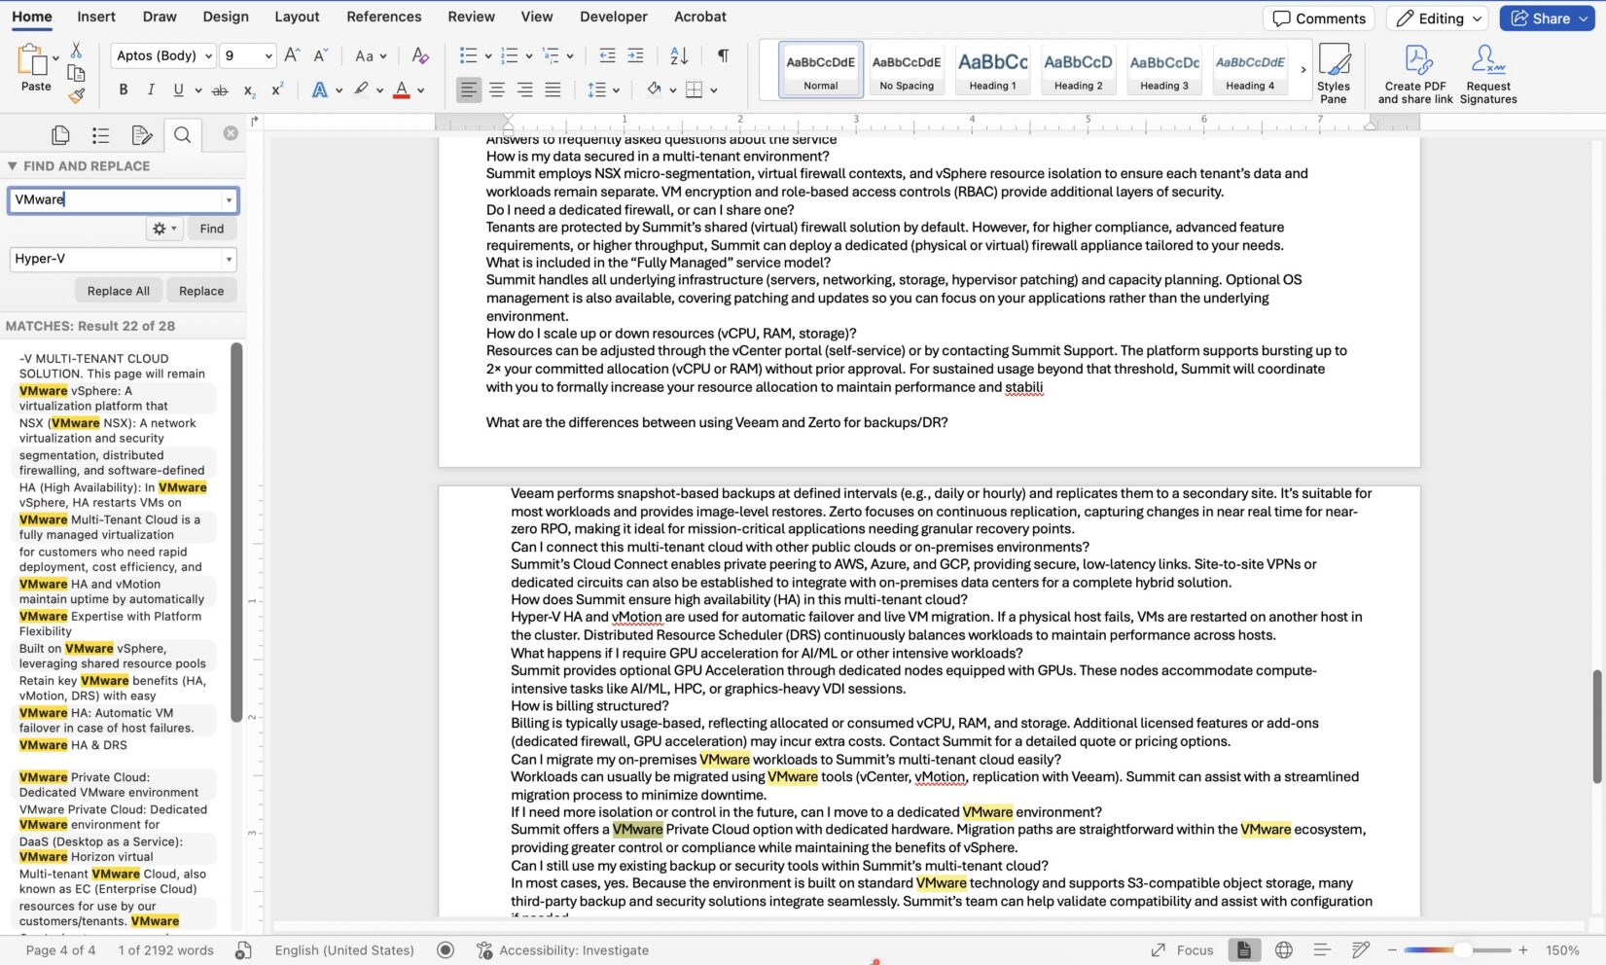Open the Aptos (Body) font name dropdown
The width and height of the screenshot is (1606, 965).
tap(208, 55)
